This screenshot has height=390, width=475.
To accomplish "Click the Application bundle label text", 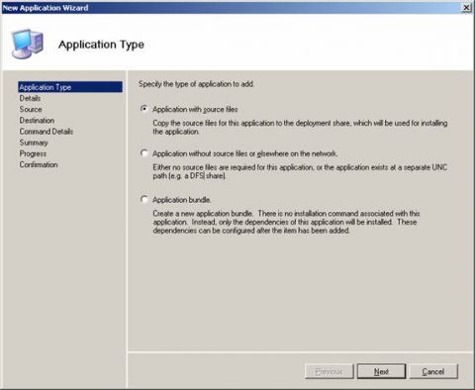I will 182,200.
